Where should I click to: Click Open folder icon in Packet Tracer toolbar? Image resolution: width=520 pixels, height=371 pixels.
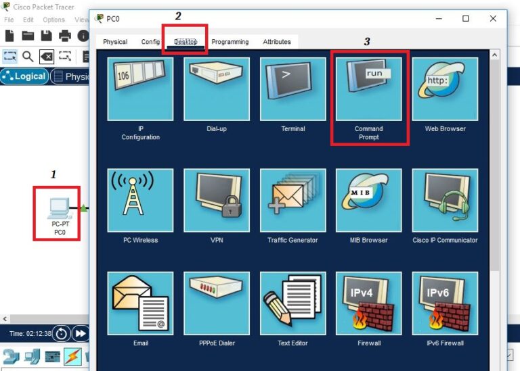[28, 35]
